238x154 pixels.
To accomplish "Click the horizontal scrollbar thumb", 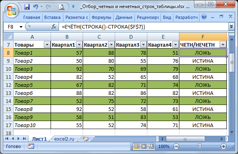I will click(185, 139).
